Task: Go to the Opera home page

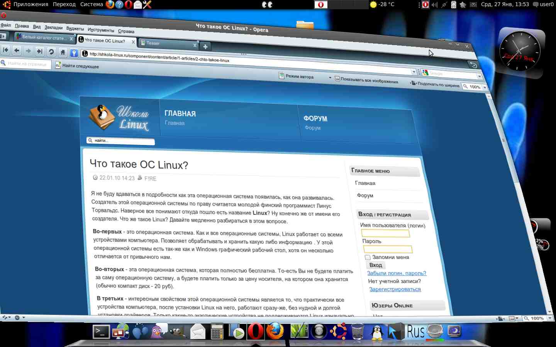Action: point(63,52)
